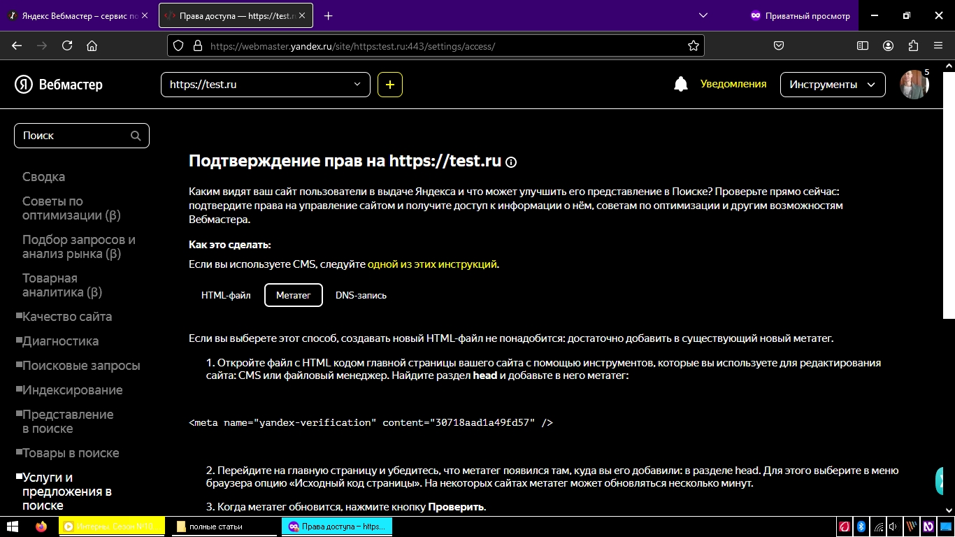Click the yandex-verification meta tag code
Screen dimensions: 955x537
(x=371, y=422)
